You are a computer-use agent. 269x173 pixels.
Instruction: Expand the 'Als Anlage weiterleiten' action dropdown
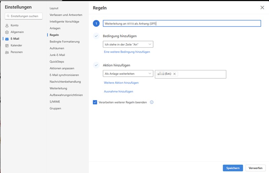pos(128,74)
